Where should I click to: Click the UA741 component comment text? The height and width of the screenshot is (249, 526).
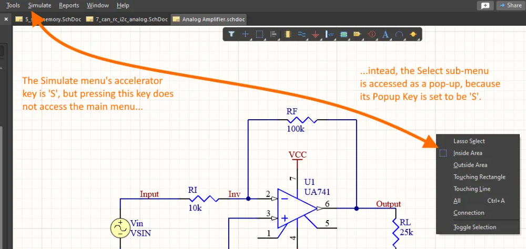coord(317,192)
